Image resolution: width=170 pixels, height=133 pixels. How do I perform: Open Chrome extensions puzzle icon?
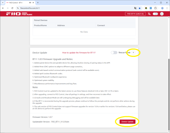coord(155,8)
